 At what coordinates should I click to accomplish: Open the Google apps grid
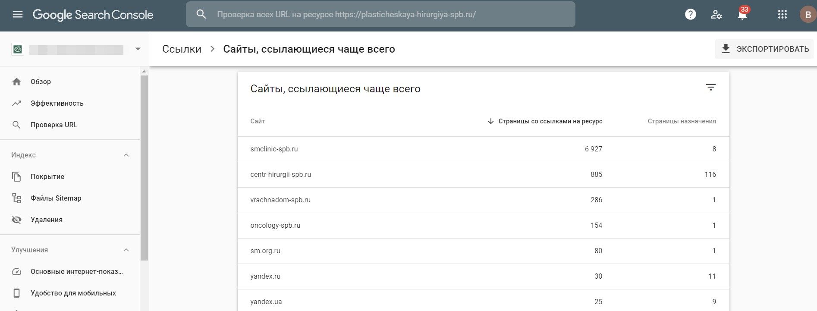coord(782,15)
